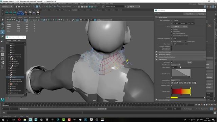The width and height of the screenshot is (217, 122).
Task: Select the arrow Select tool in toolbox
Action: (x=2, y=20)
